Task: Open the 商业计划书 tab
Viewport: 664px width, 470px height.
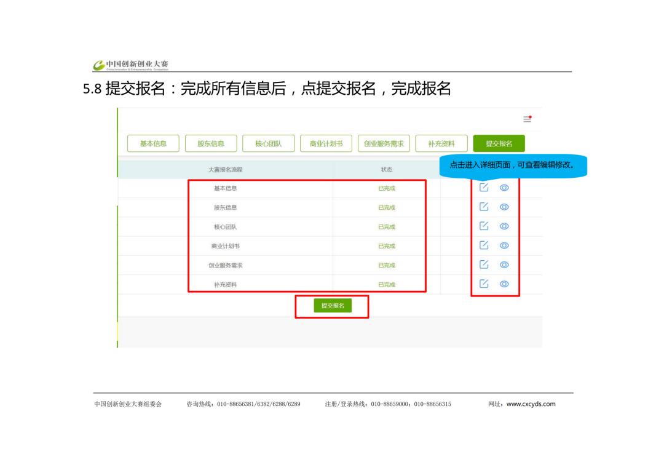Action: (326, 143)
